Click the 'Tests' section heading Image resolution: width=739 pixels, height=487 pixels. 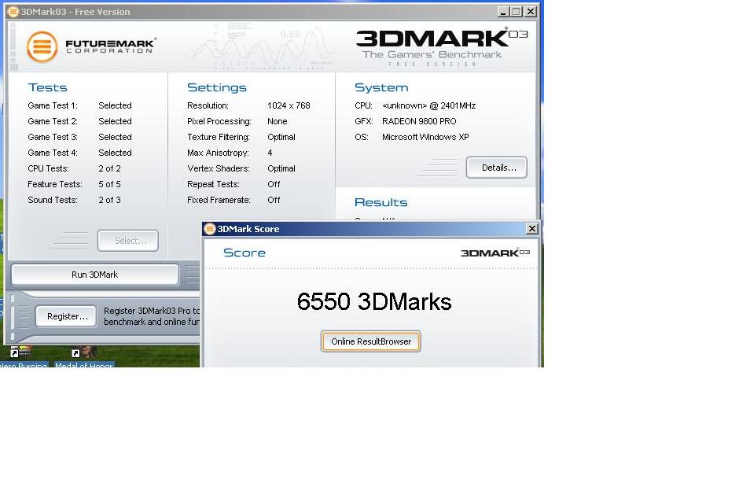48,87
